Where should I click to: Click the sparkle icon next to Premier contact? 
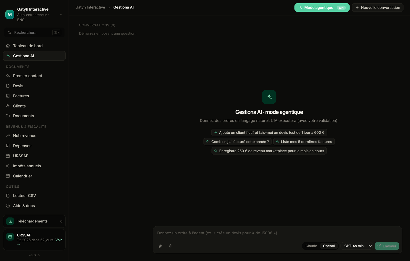(x=8, y=76)
